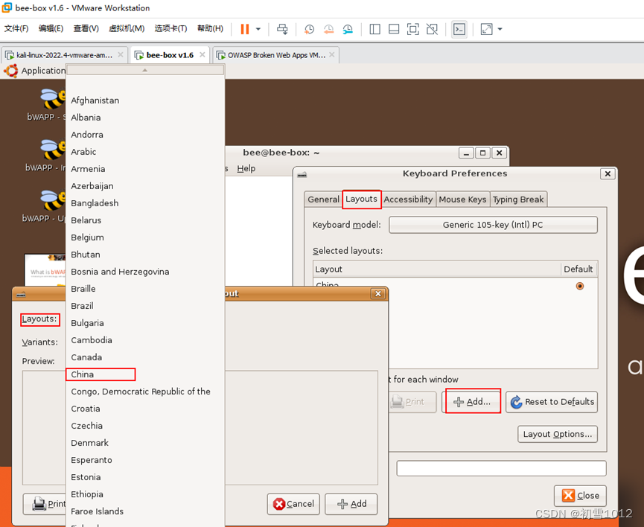This screenshot has width=644, height=527.
Task: Click the revert to snapshot icon
Action: pyautogui.click(x=328, y=29)
